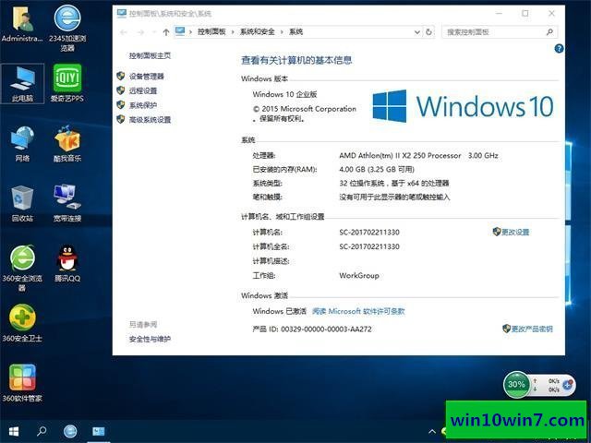This screenshot has height=443, width=591.
Task: Open the 网络 desktop icon
Action: [x=22, y=144]
